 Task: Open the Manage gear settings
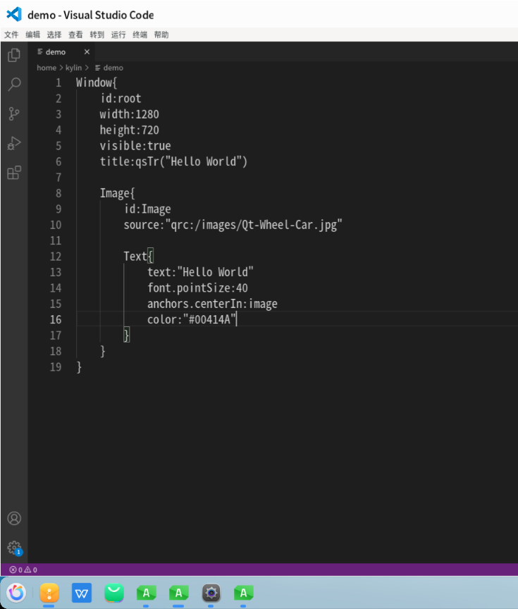[x=14, y=548]
